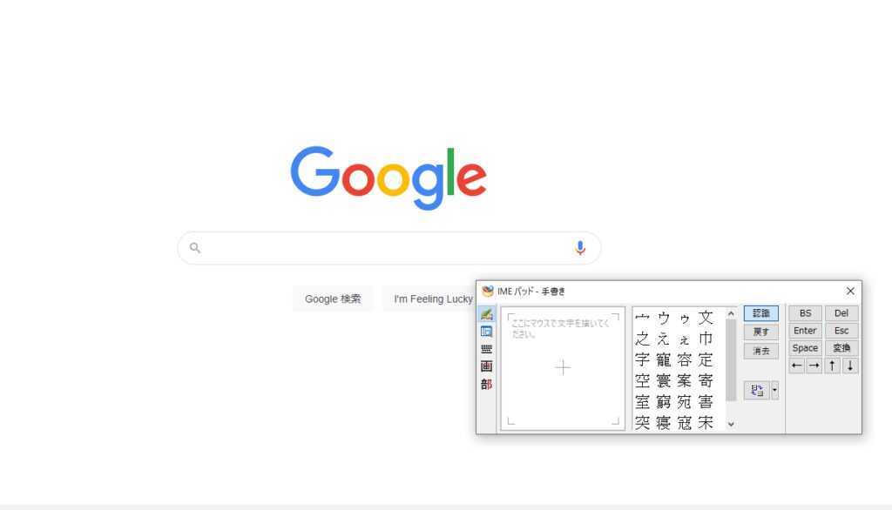Click the down arrow key button

point(850,366)
